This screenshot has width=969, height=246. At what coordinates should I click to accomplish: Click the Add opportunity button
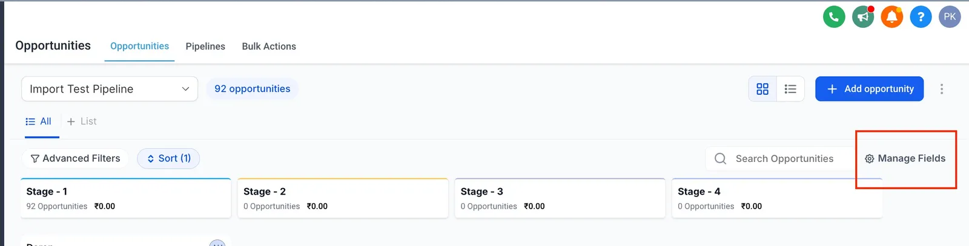(x=869, y=89)
